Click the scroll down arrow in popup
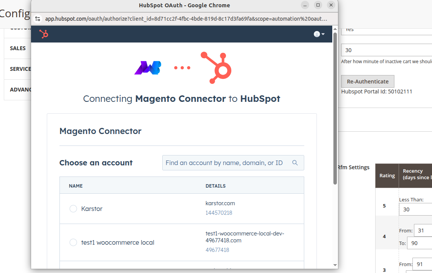 pyautogui.click(x=335, y=265)
